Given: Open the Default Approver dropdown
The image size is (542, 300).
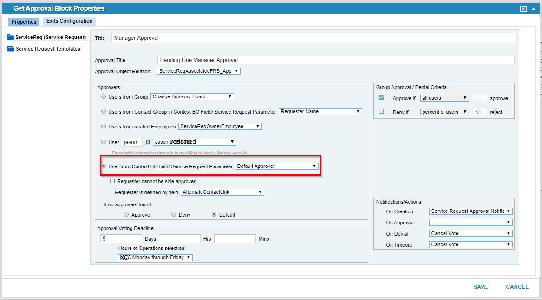Looking at the screenshot, I should (276, 166).
